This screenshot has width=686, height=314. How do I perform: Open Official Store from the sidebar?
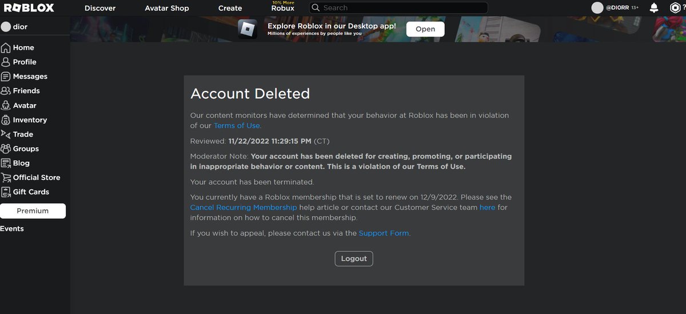point(37,177)
